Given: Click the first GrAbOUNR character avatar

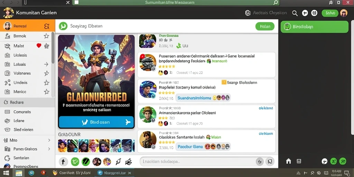Looking at the screenshot, I should point(62,146).
